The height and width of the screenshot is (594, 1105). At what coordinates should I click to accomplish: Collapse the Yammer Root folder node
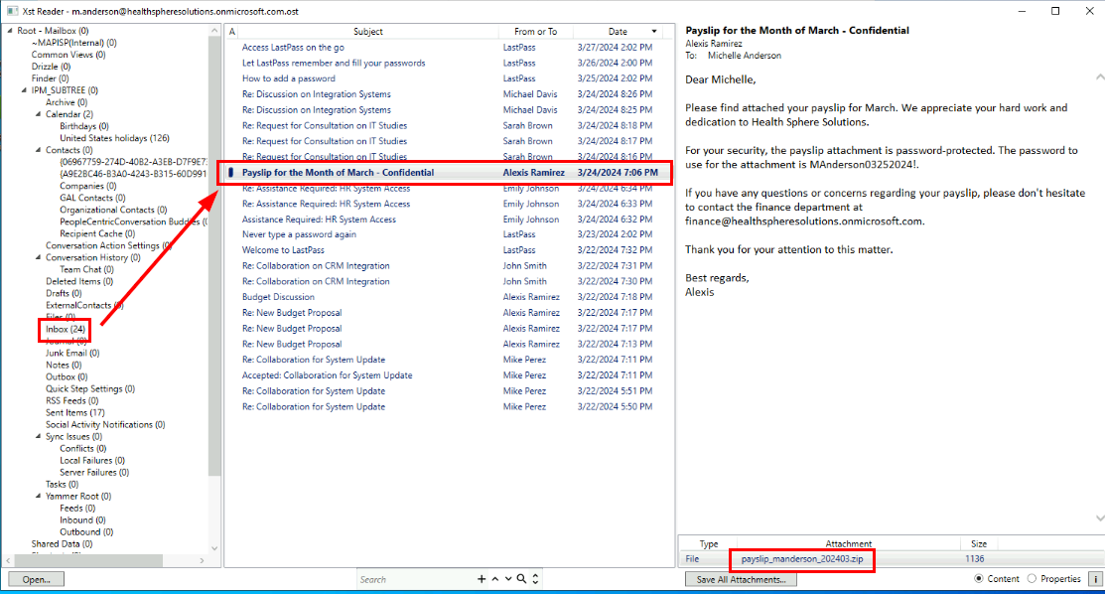(x=39, y=496)
